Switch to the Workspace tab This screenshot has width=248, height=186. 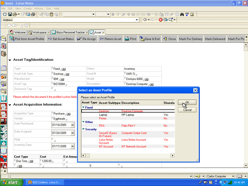(x=39, y=32)
